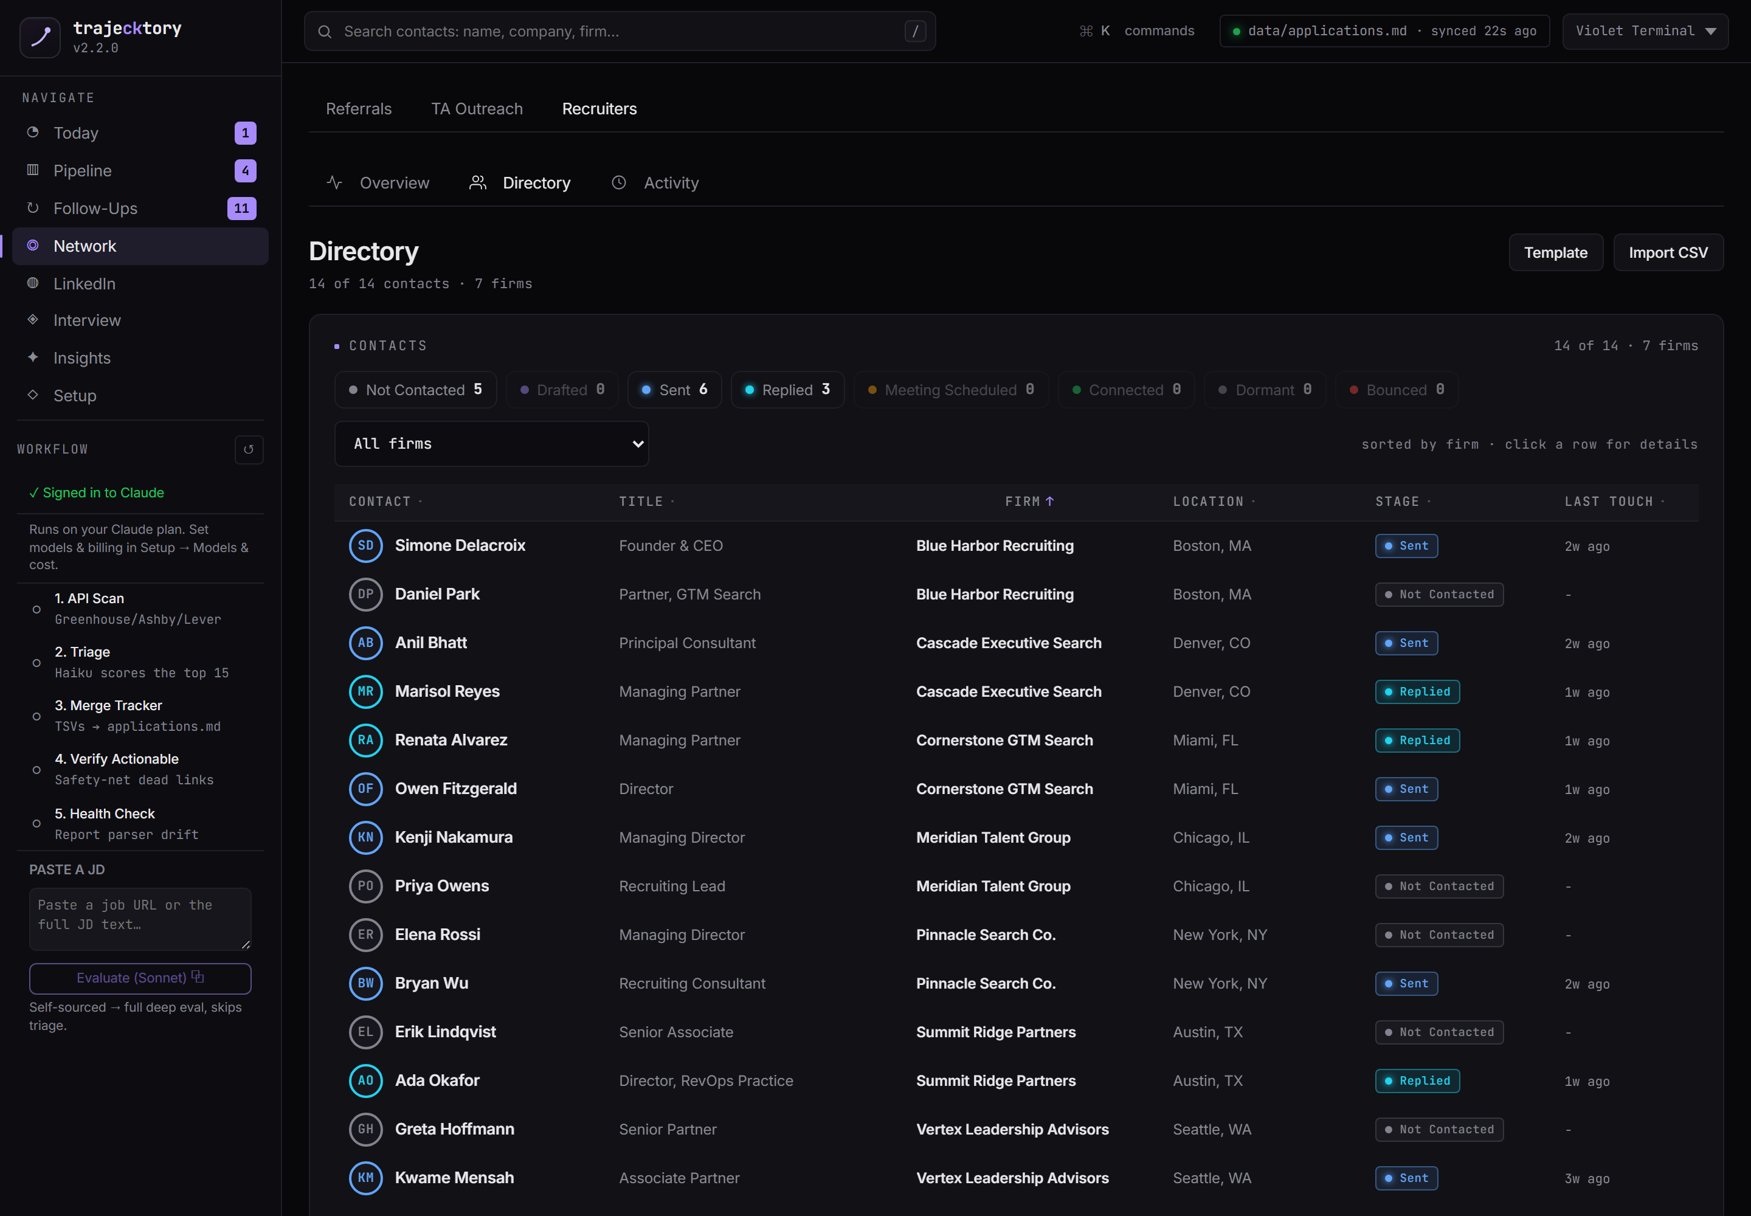Sort by the LOCATION column
The image size is (1751, 1216).
point(1214,502)
